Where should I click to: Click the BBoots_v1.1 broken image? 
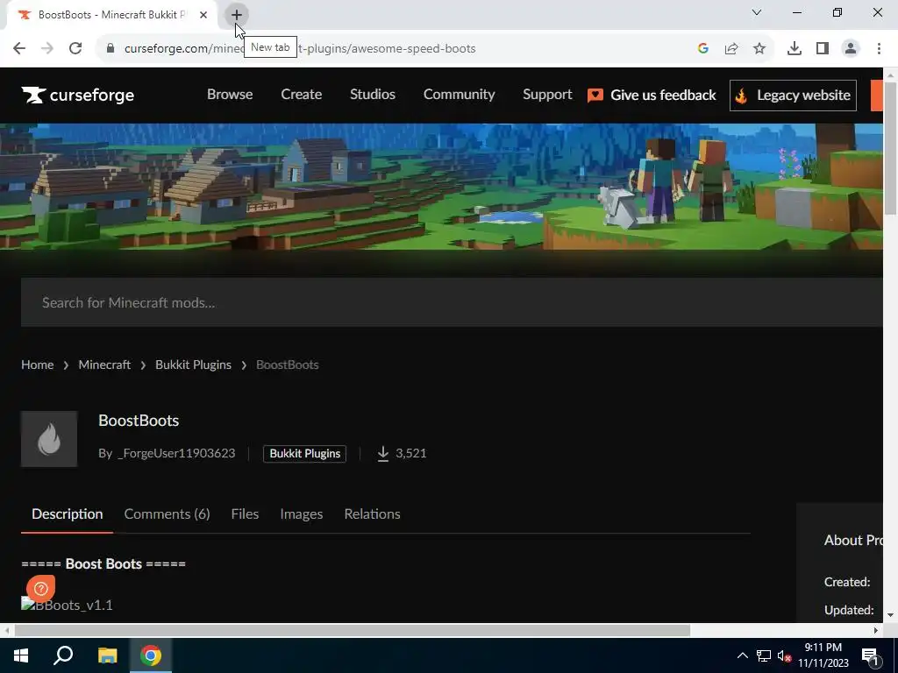67,605
